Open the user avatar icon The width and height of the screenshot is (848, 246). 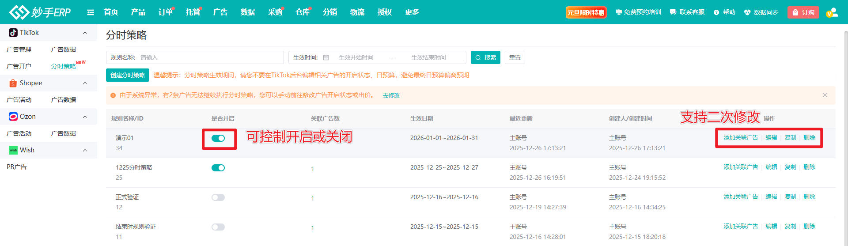832,12
